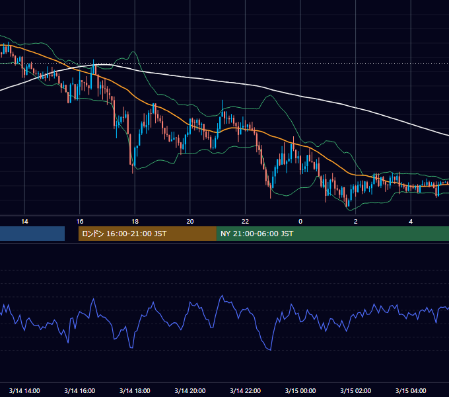Click hour label 18 on price chart axis

(135, 222)
